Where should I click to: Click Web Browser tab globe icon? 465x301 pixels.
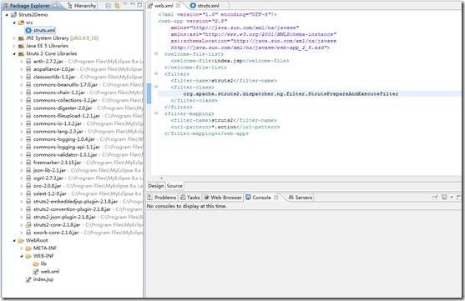[206, 198]
